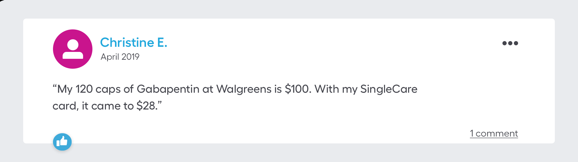This screenshot has height=162, width=578.
Task: Open the 1 comment link
Action: pyautogui.click(x=494, y=133)
